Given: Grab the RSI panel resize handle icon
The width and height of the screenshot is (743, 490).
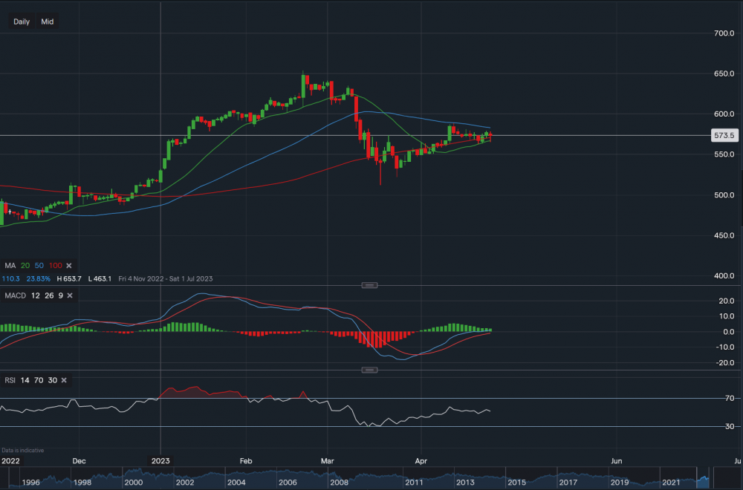Looking at the screenshot, I should click(x=369, y=369).
